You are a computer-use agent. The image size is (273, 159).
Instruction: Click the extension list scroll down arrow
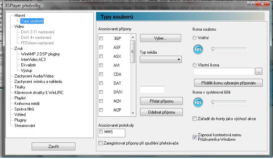[x=133, y=113]
